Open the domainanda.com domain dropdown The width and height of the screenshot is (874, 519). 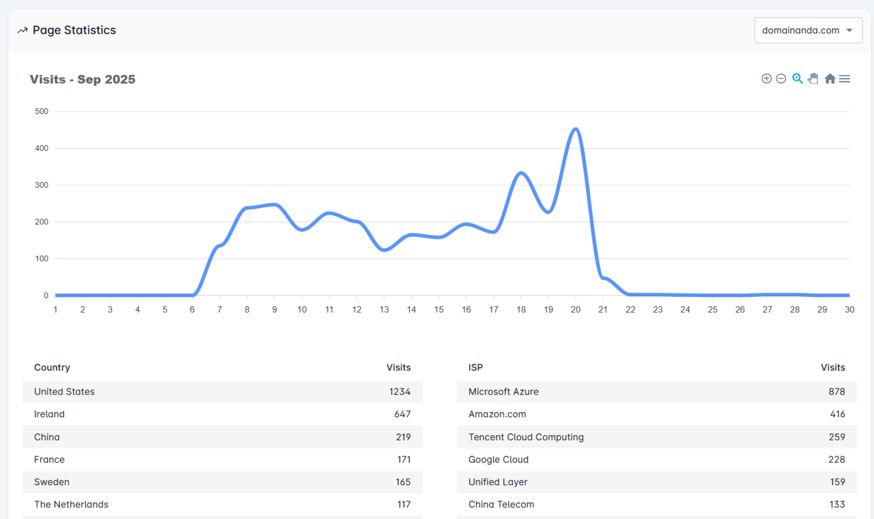click(800, 30)
